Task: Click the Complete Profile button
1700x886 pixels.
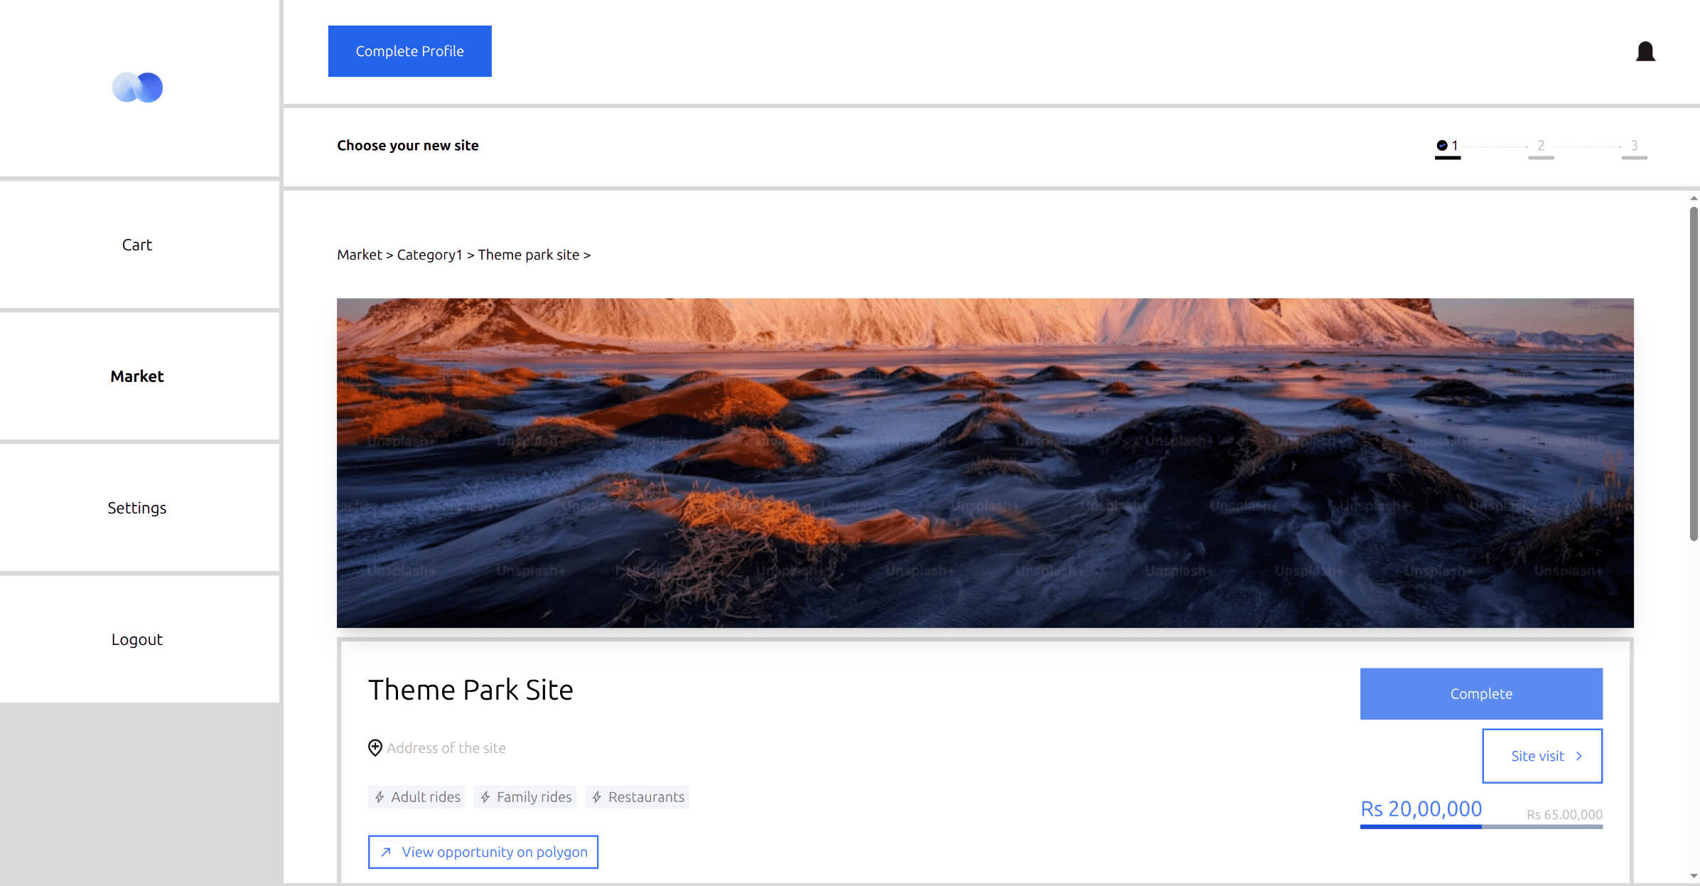Action: coord(409,50)
